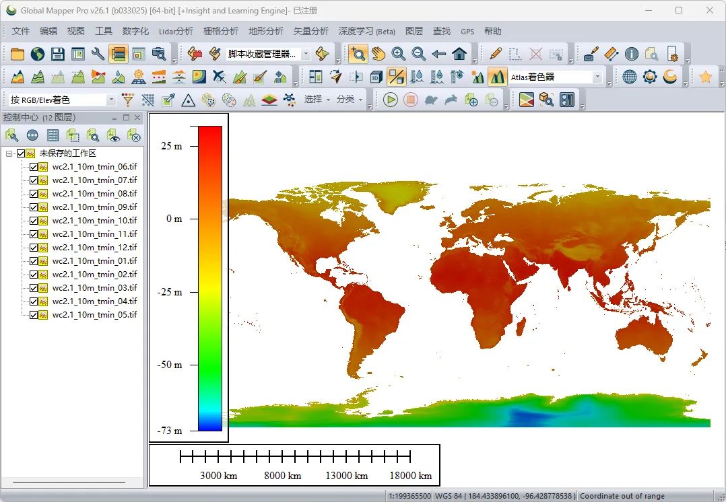Uncheck the wc2.1_10m_tmin_07.tif layer
Viewport: 726px width, 502px height.
(34, 180)
